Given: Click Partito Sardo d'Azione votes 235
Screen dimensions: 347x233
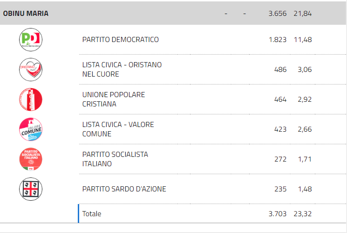Looking at the screenshot, I should [x=280, y=189].
